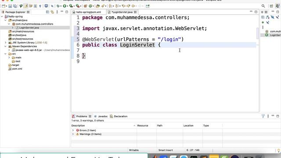Open the Run configurations dropdown arrow

pos(67,6)
